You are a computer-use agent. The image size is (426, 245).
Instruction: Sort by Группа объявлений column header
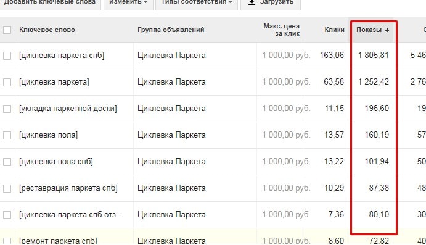171,30
